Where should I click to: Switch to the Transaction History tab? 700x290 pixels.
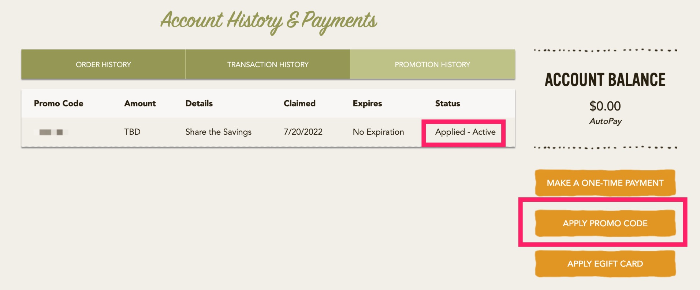[x=268, y=64]
